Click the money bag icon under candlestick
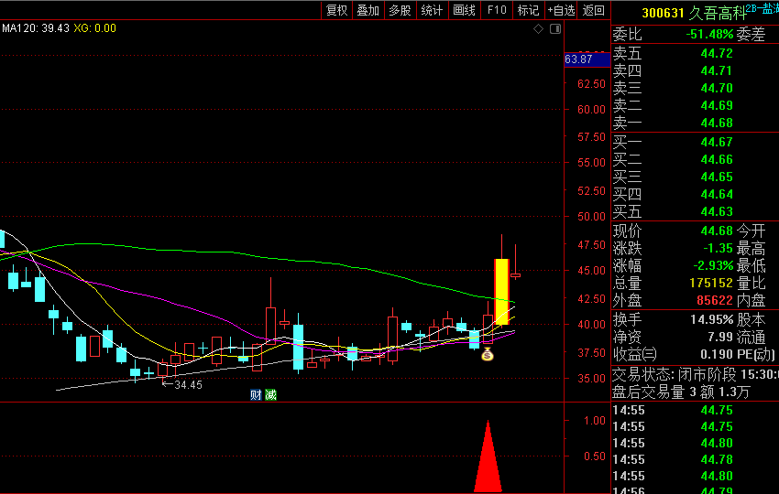Image resolution: width=779 pixels, height=494 pixels. tap(488, 354)
